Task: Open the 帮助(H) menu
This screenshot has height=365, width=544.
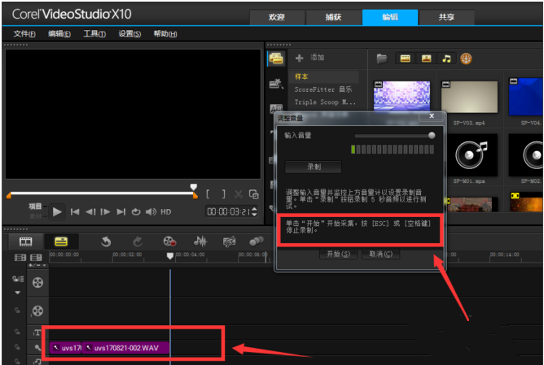Action: pyautogui.click(x=165, y=34)
